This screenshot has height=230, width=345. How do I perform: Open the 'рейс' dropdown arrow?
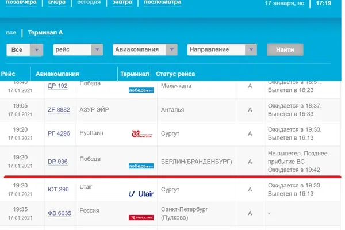pyautogui.click(x=97, y=50)
